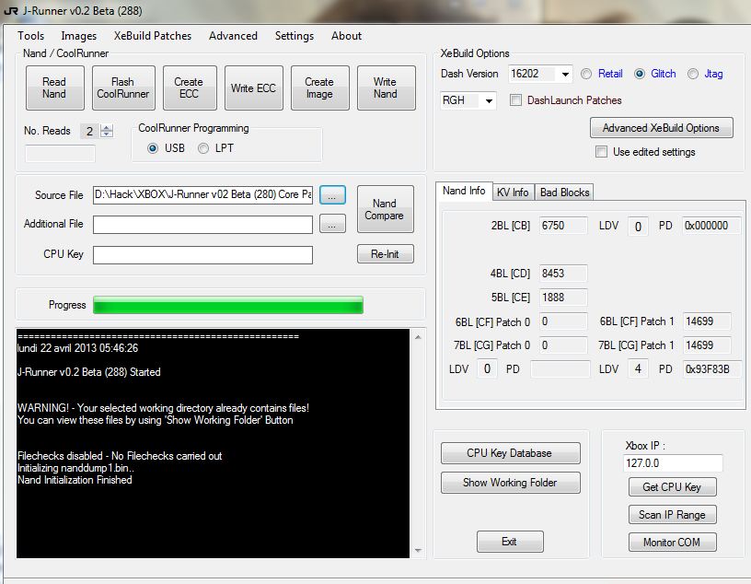Screen dimensions: 751x584
Task: Browse for Source File using ellipsis button
Action: tap(332, 194)
